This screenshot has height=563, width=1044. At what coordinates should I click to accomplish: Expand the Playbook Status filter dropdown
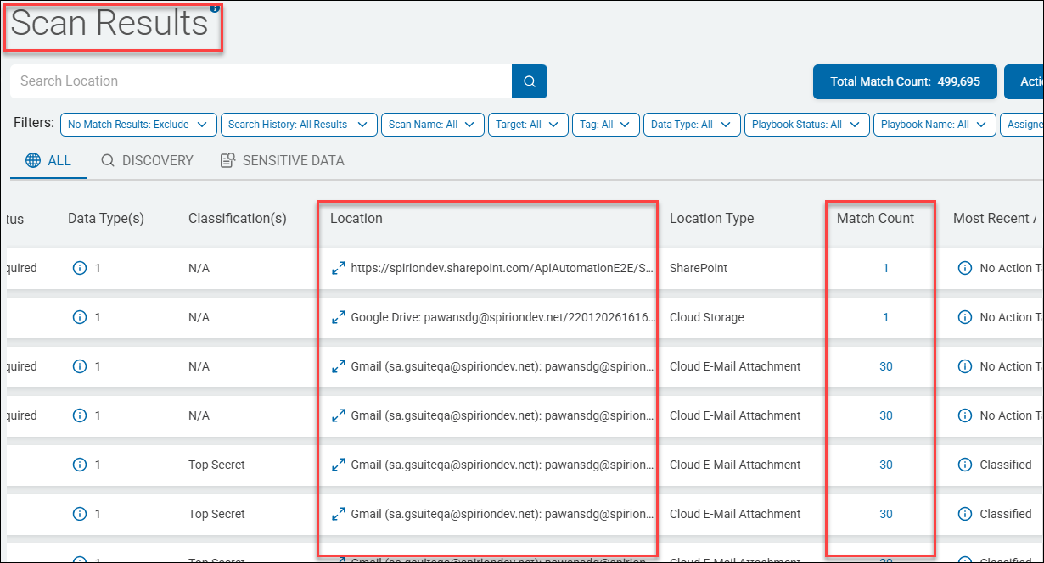806,125
